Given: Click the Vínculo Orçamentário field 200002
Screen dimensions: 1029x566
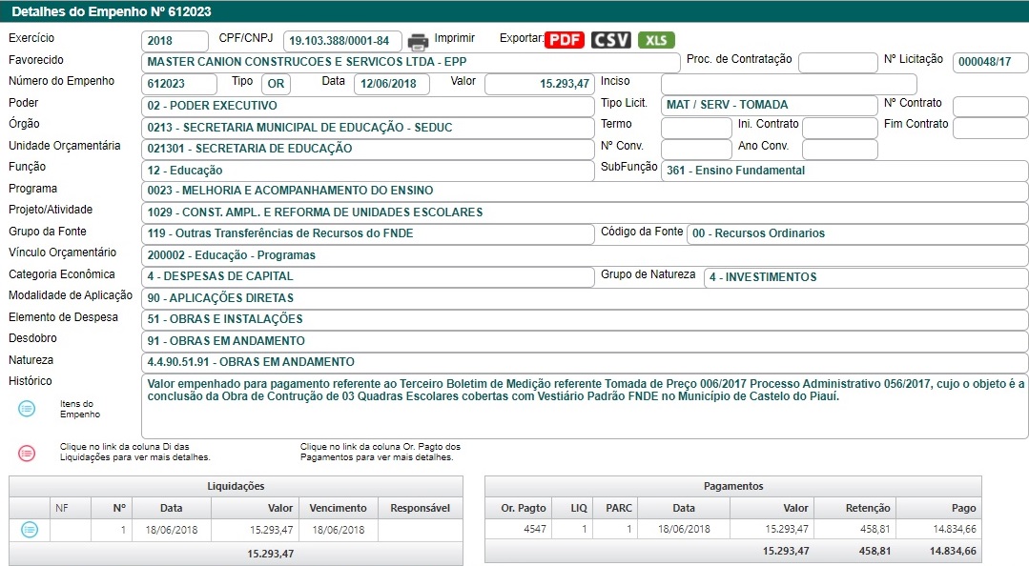Looking at the screenshot, I should tap(585, 255).
